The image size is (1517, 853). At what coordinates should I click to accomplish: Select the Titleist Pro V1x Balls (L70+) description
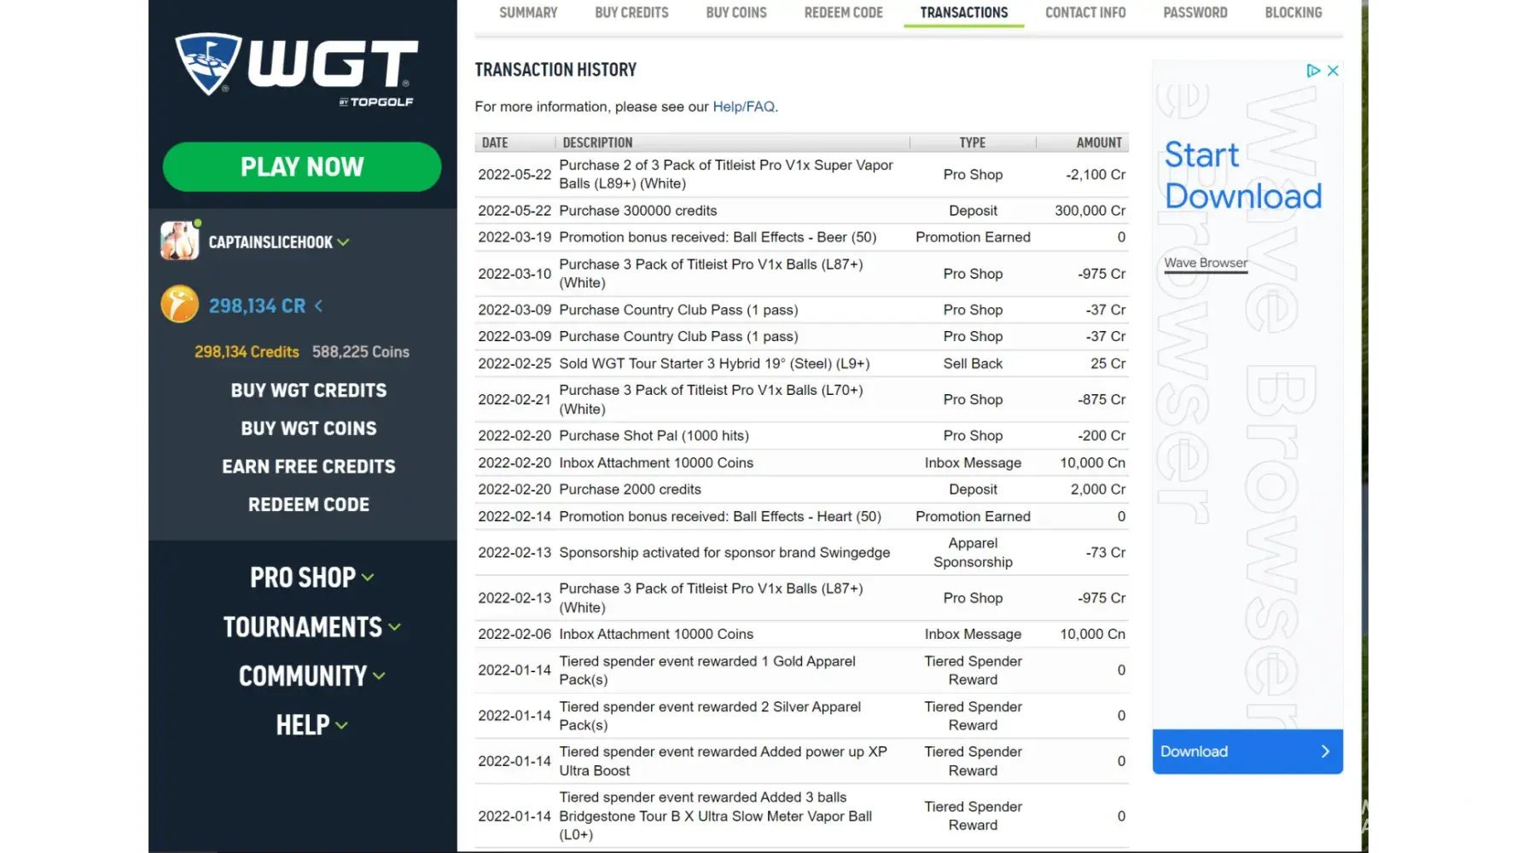point(711,399)
